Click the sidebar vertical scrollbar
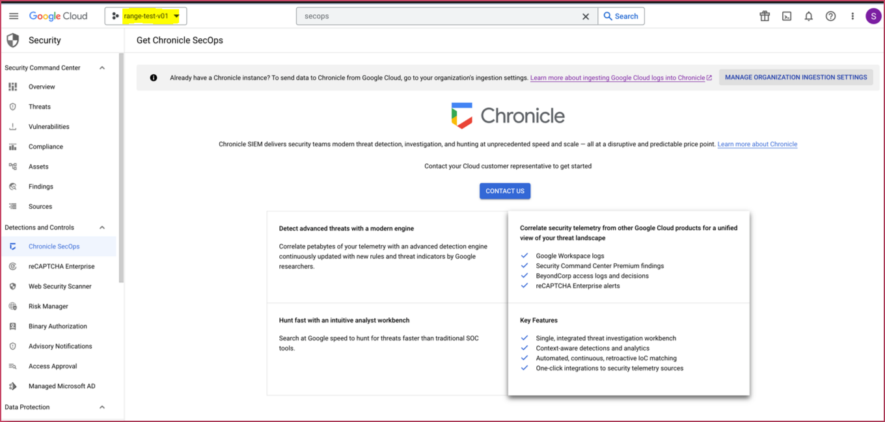Image resolution: width=885 pixels, height=422 pixels. click(x=121, y=169)
